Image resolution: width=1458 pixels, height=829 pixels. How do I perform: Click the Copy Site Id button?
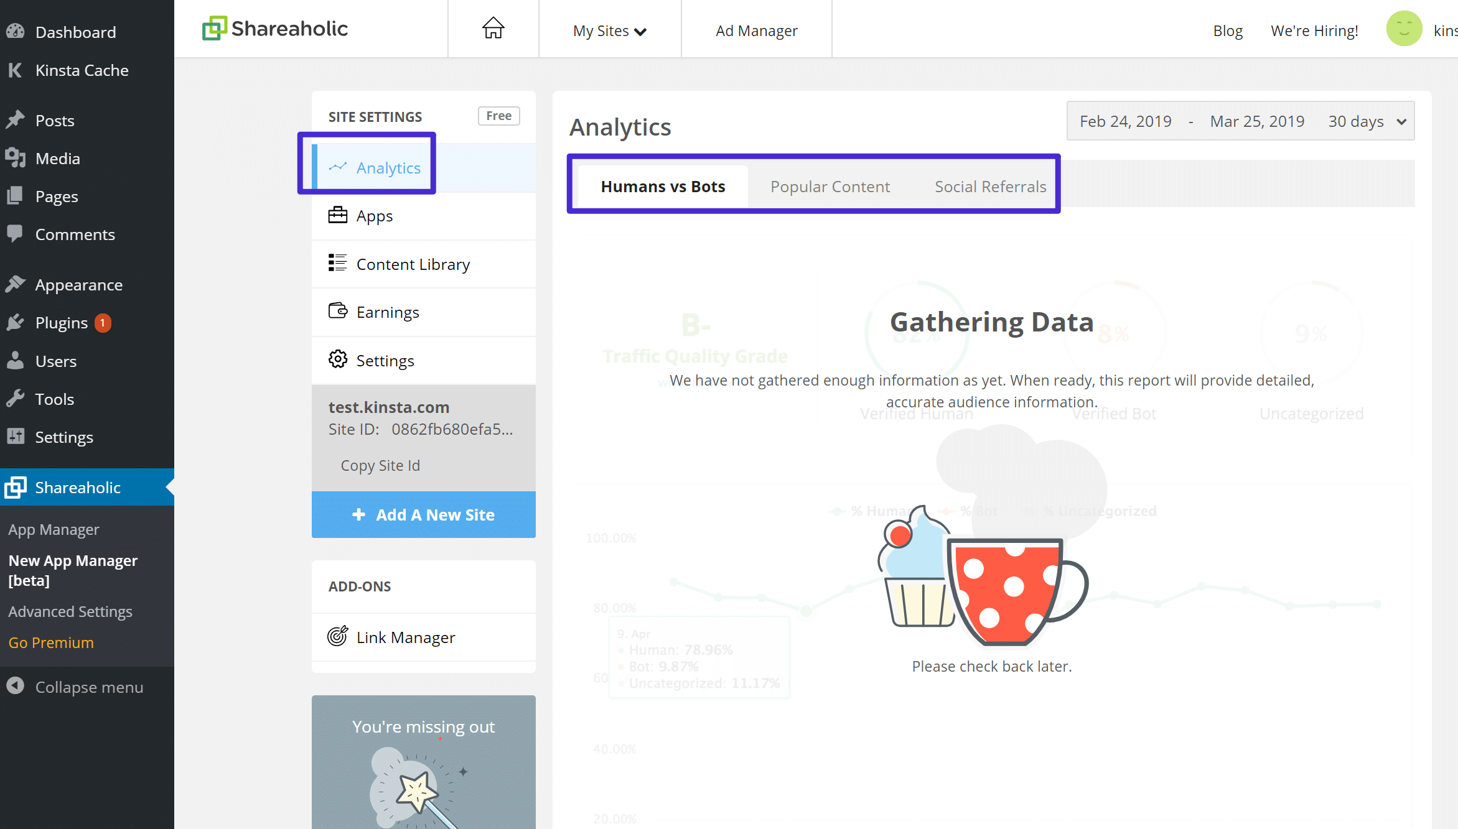(380, 465)
